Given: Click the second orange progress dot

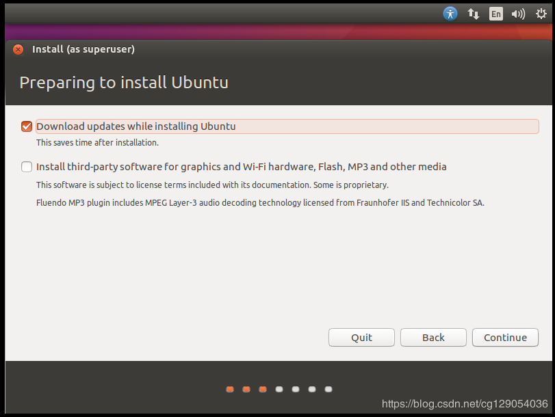Looking at the screenshot, I should pyautogui.click(x=246, y=390).
